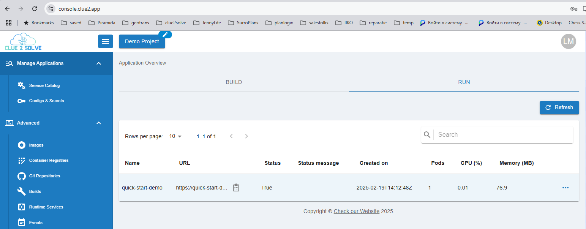The image size is (586, 229).
Task: Open the three-dot actions menu for quick-start-demo
Action: point(565,188)
